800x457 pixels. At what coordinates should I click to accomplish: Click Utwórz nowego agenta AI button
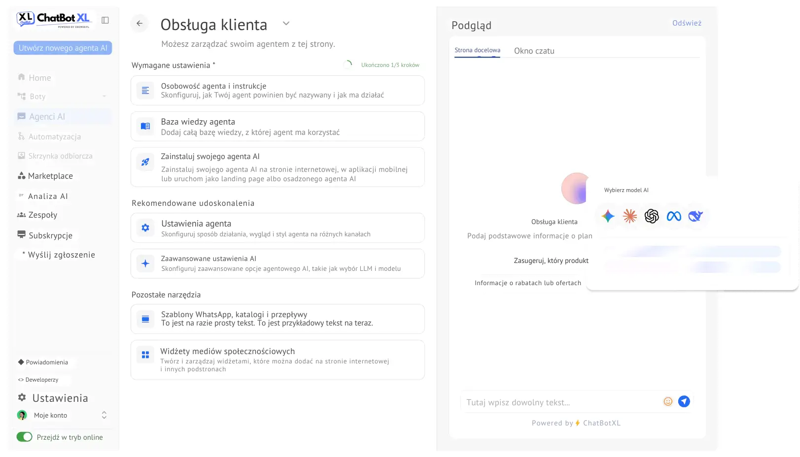pyautogui.click(x=63, y=48)
